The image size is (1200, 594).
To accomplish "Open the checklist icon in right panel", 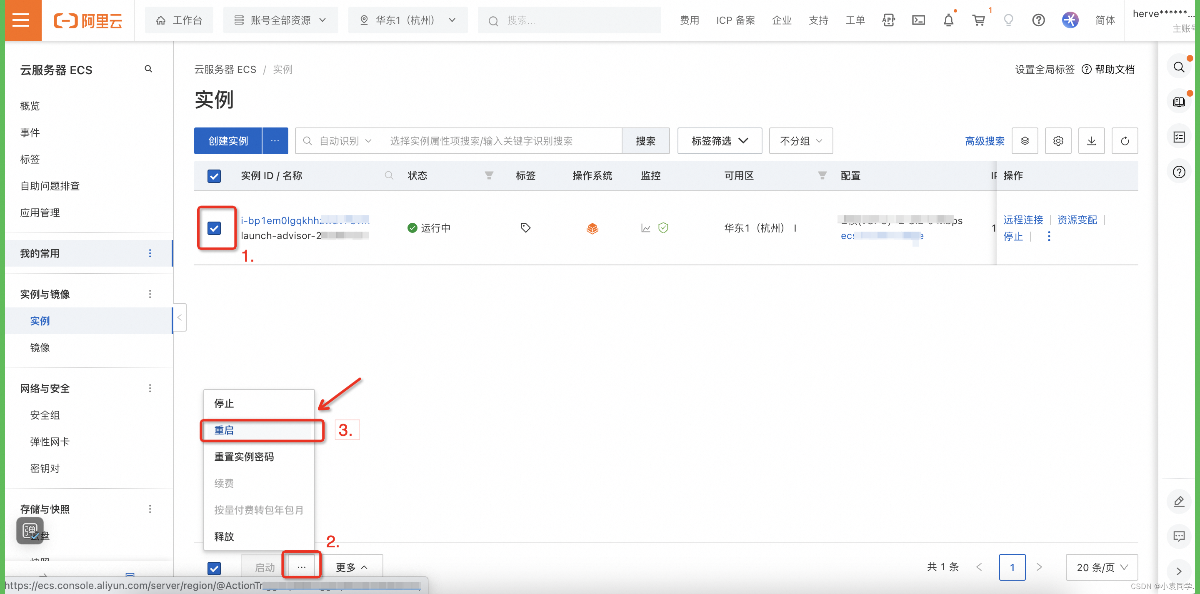I will [1179, 137].
